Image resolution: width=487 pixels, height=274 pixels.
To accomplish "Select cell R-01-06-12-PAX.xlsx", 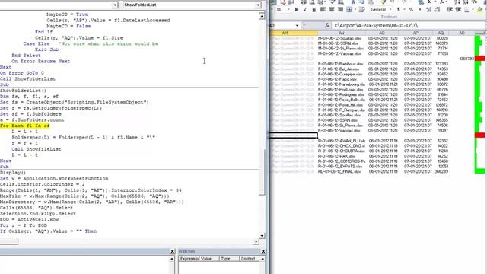I will pyautogui.click(x=342, y=156).
